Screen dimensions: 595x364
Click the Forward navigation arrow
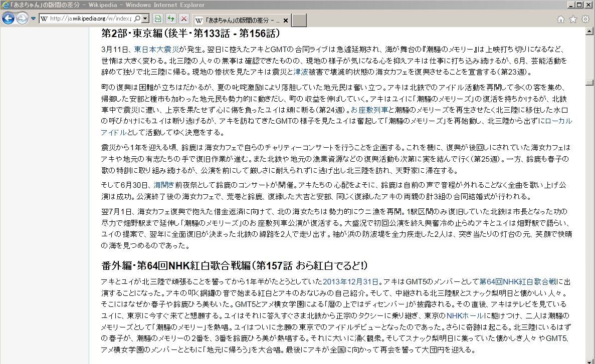point(22,18)
